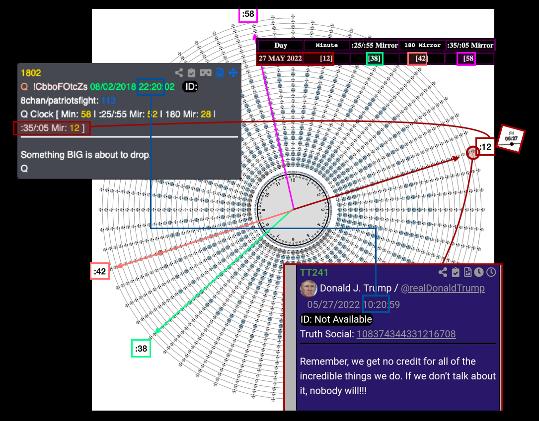This screenshot has height=421, width=539.
Task: Click the 180 Mirror column header
Action: click(422, 45)
